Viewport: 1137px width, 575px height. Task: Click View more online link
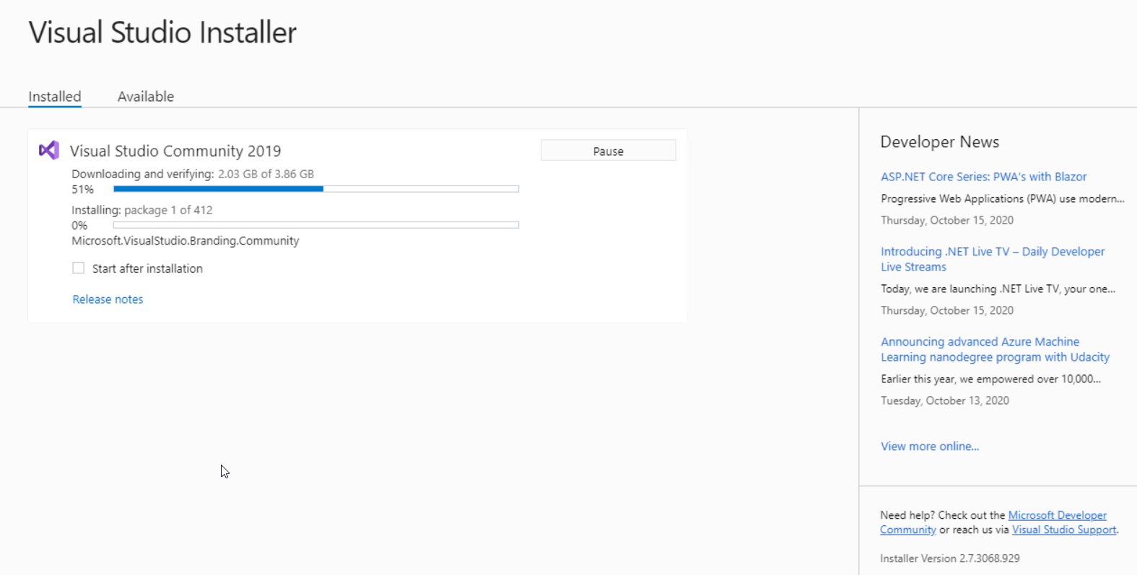(930, 447)
